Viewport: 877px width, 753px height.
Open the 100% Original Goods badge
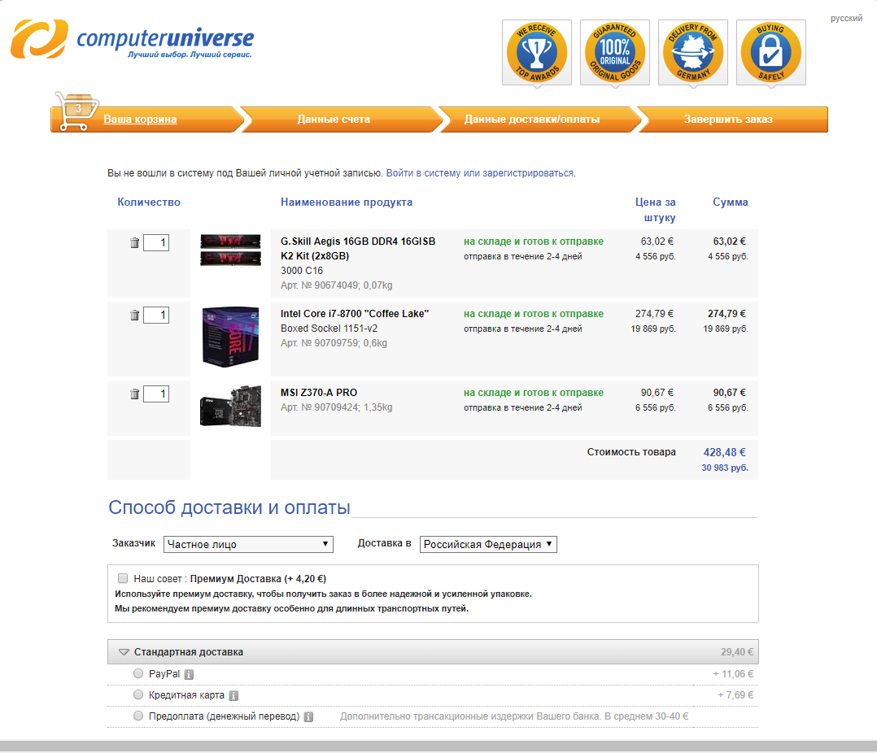pos(615,53)
